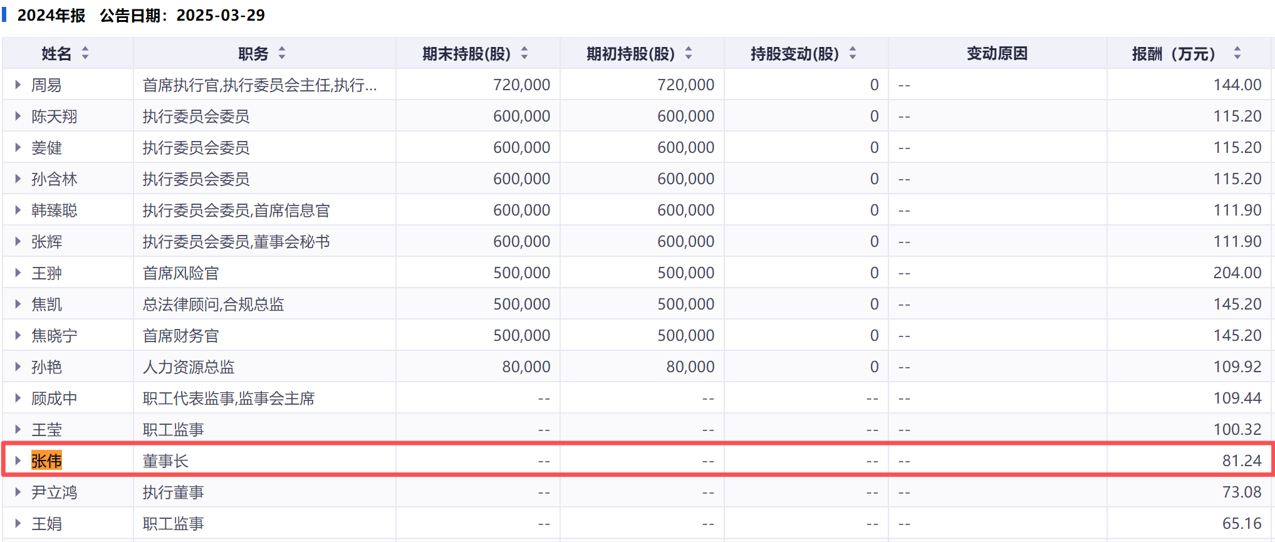
Task: Click the highlighted name 张伟
Action: pyautogui.click(x=47, y=461)
